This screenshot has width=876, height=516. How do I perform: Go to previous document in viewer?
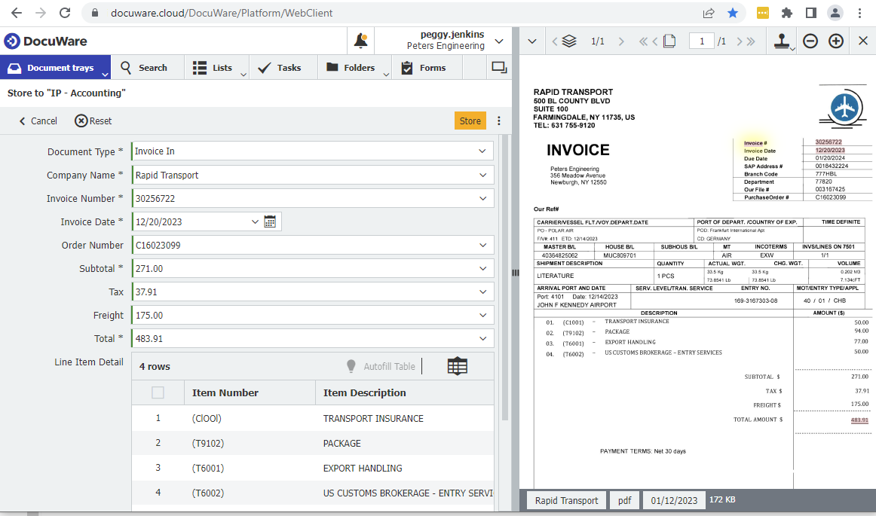(x=554, y=41)
